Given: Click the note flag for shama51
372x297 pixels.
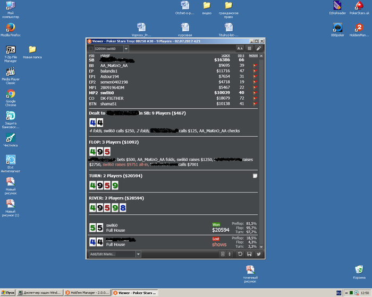Looking at the screenshot, I should click(x=255, y=104).
